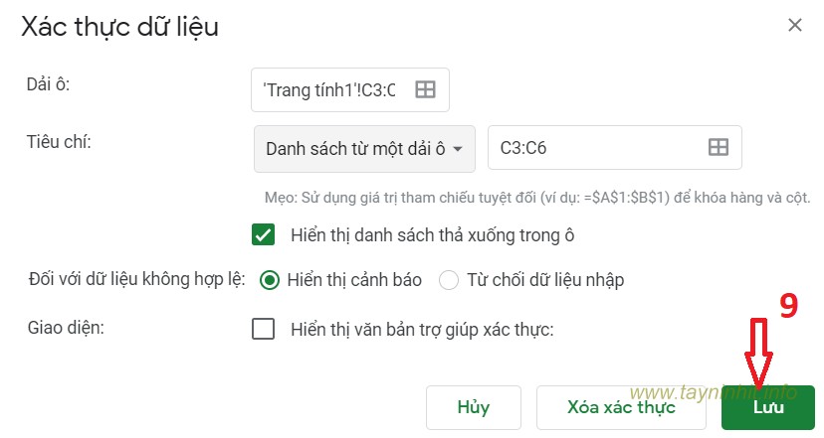Screen dimensions: 824x438
Task: Click into the 'Trang tính1'!C3:C range field
Action: [330, 90]
